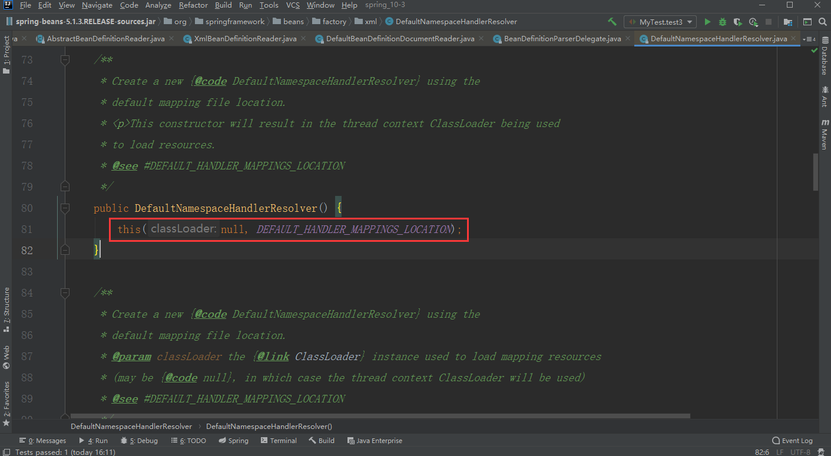Open the Spring tool window
The width and height of the screenshot is (831, 456).
233,441
